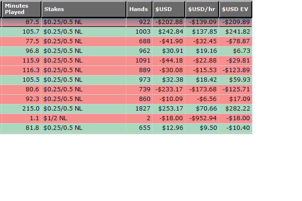Click the 96.8 minutes played cell
This screenshot has height=201, width=302.
point(21,51)
